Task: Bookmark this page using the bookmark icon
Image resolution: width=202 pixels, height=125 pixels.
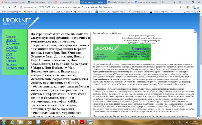Action: (x=180, y=7)
